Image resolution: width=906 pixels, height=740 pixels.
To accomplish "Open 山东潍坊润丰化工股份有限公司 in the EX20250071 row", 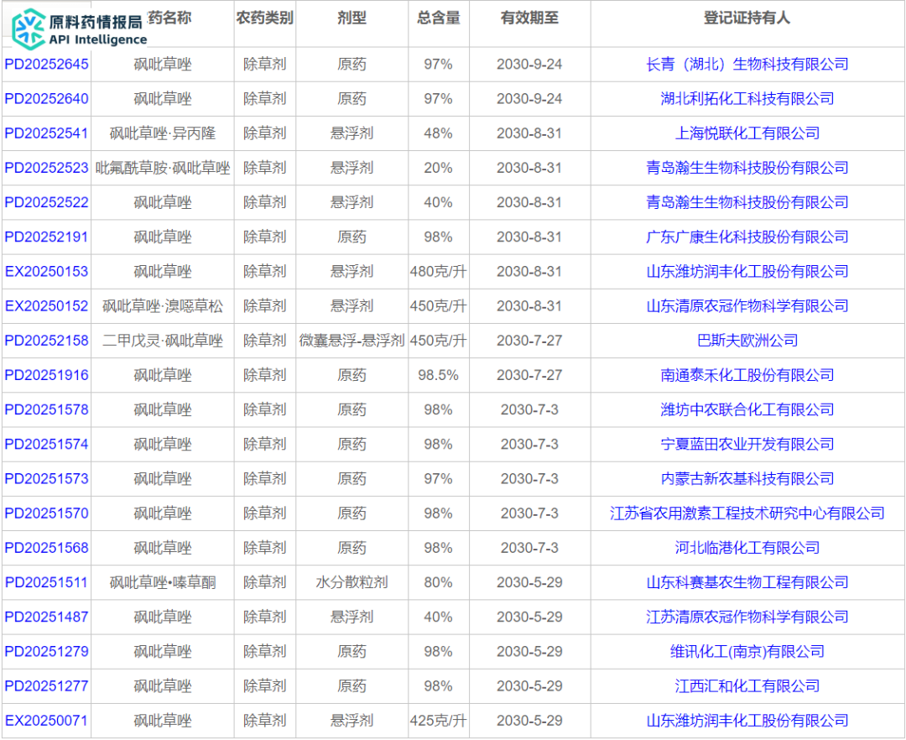I will pyautogui.click(x=747, y=721).
